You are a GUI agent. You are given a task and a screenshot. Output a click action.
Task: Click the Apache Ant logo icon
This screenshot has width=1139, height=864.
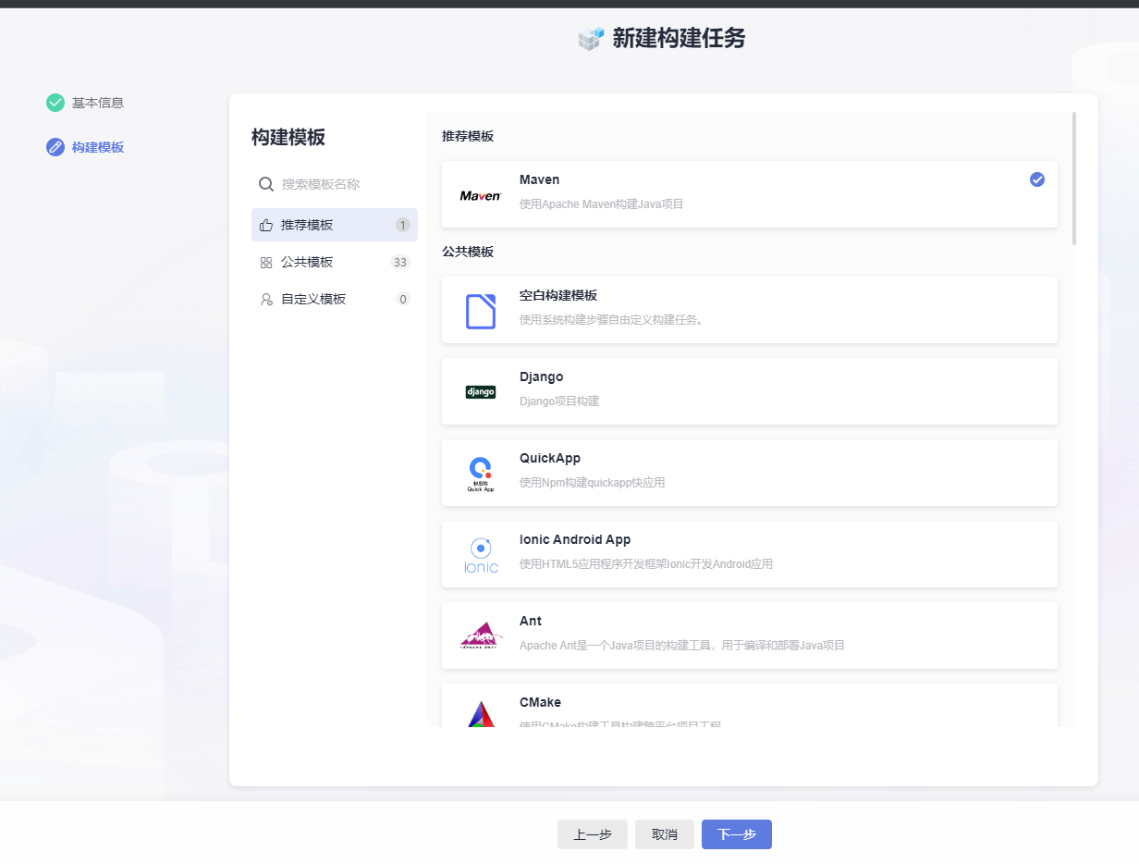pos(481,636)
